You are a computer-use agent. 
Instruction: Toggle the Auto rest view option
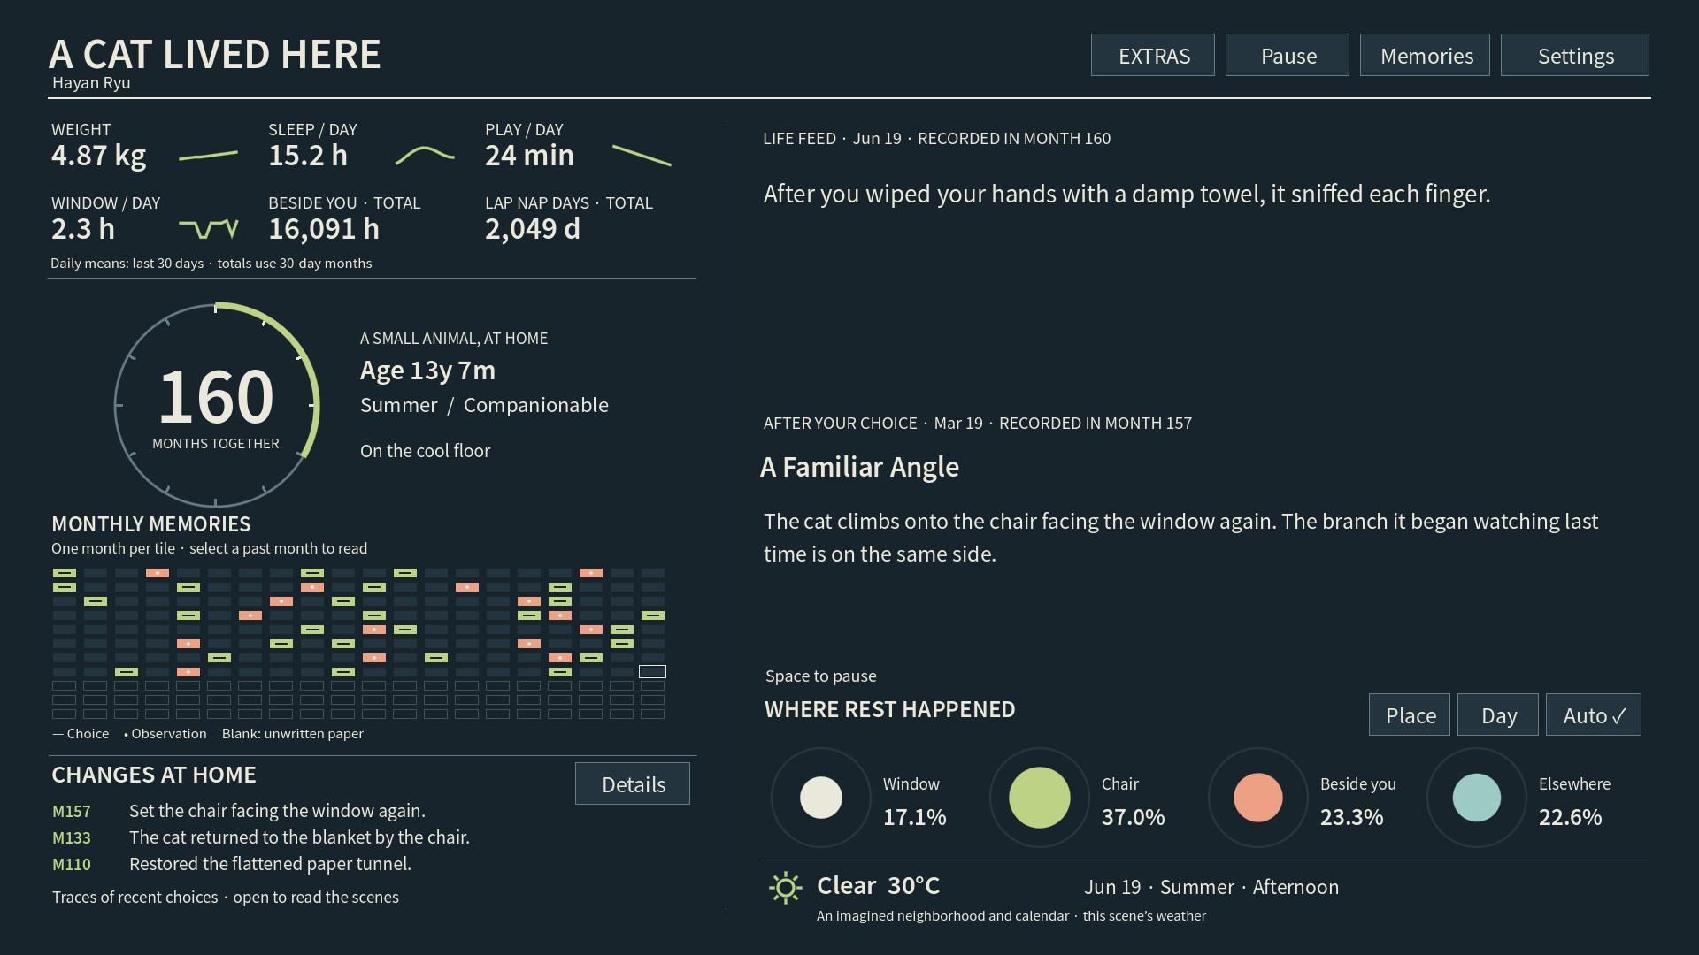pyautogui.click(x=1594, y=714)
